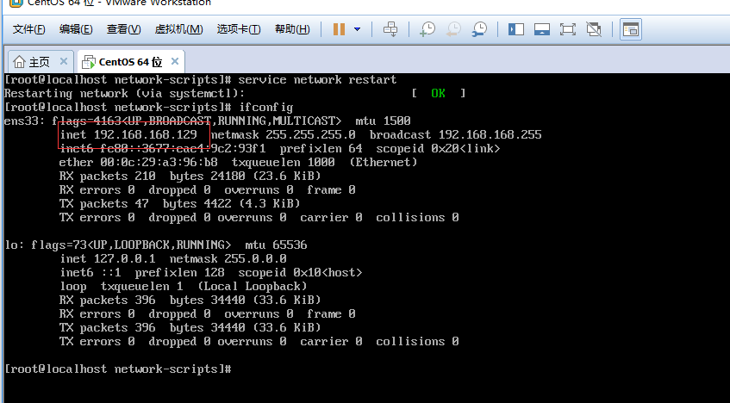Open the 查看(V) menu
The height and width of the screenshot is (403, 730).
[x=123, y=29]
